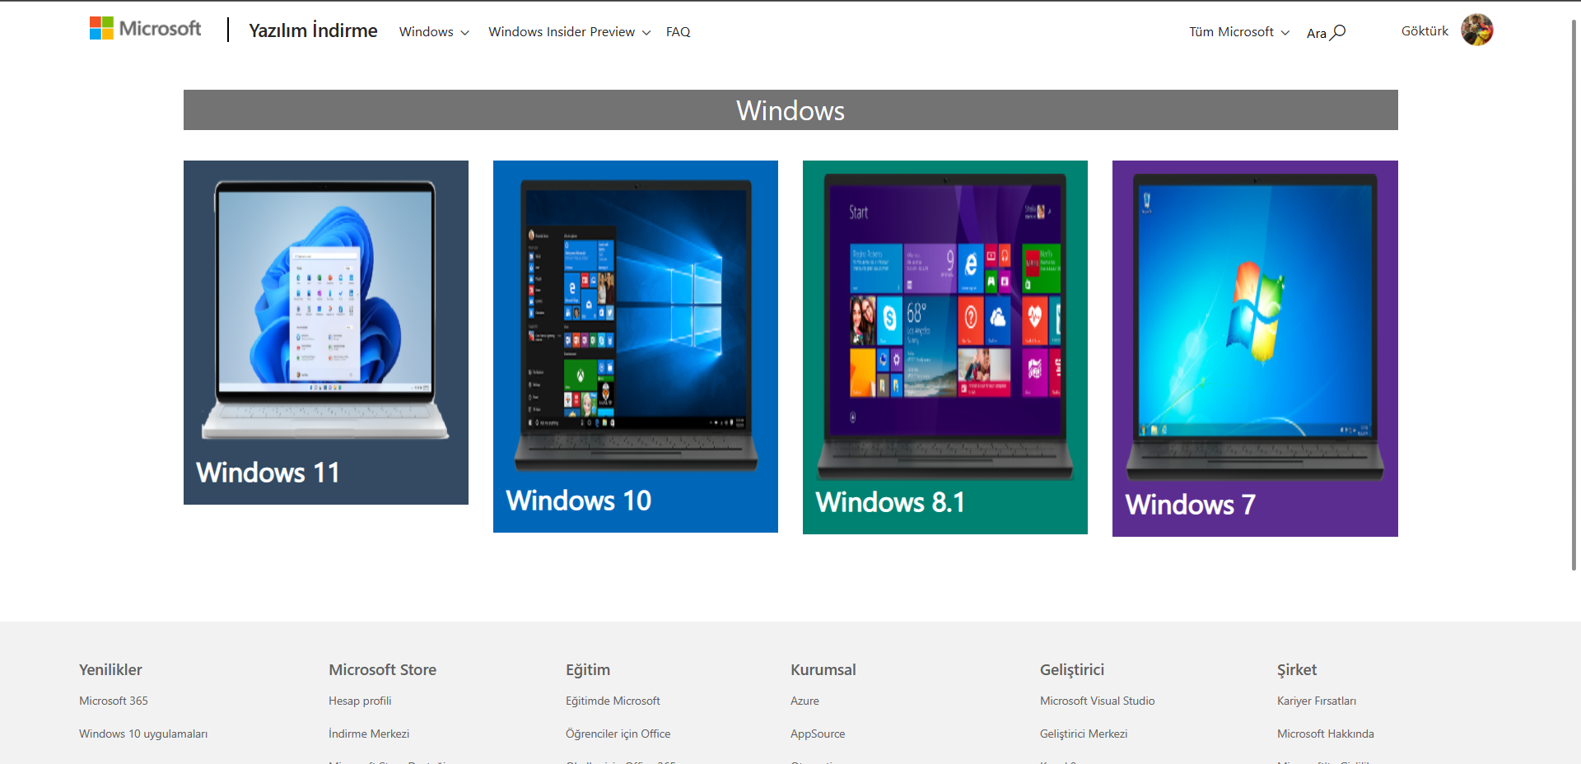Open the Eğitimde Microsoft footer link
The image size is (1581, 764).
point(613,701)
